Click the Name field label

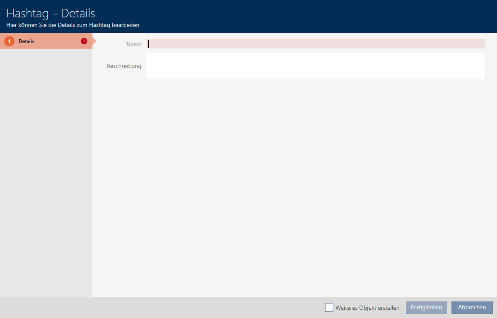134,44
